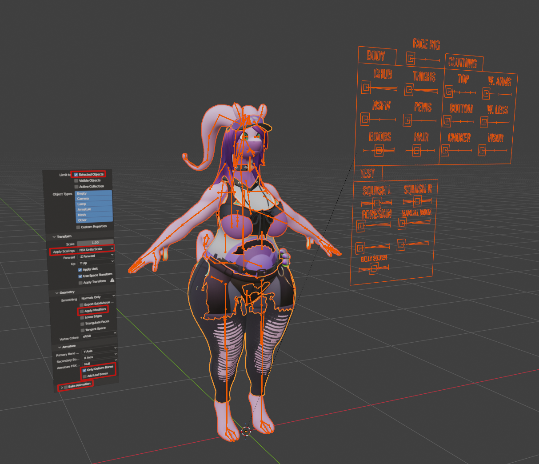The height and width of the screenshot is (464, 539).
Task: Enable the Add Leaf Bones checkbox
Action: [x=84, y=376]
